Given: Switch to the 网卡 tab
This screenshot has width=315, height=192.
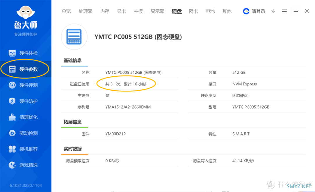Looking at the screenshot, I should [x=193, y=11].
